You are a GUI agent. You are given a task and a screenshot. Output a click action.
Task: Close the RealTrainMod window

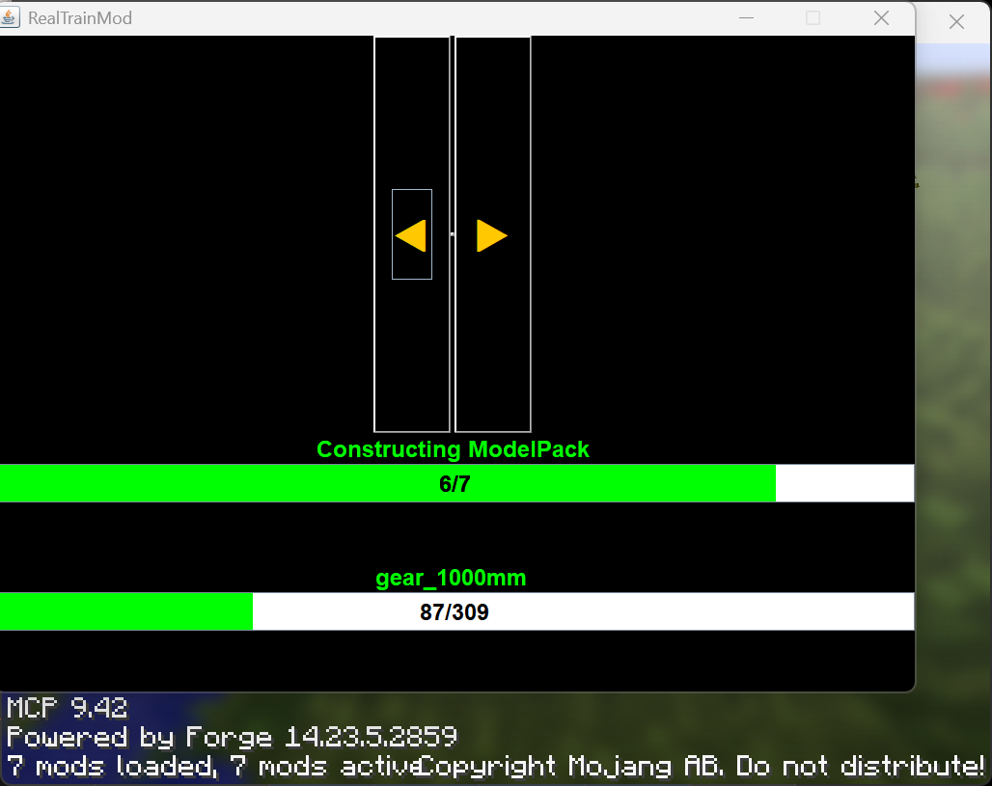(881, 17)
